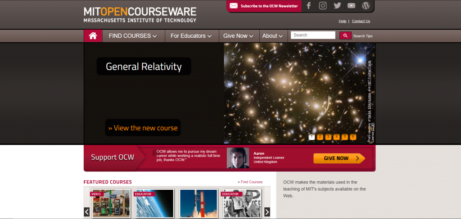
Task: Open the OCW Instagram icon
Action: (x=323, y=5)
